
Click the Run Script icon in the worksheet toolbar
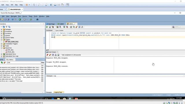coord(50,27)
